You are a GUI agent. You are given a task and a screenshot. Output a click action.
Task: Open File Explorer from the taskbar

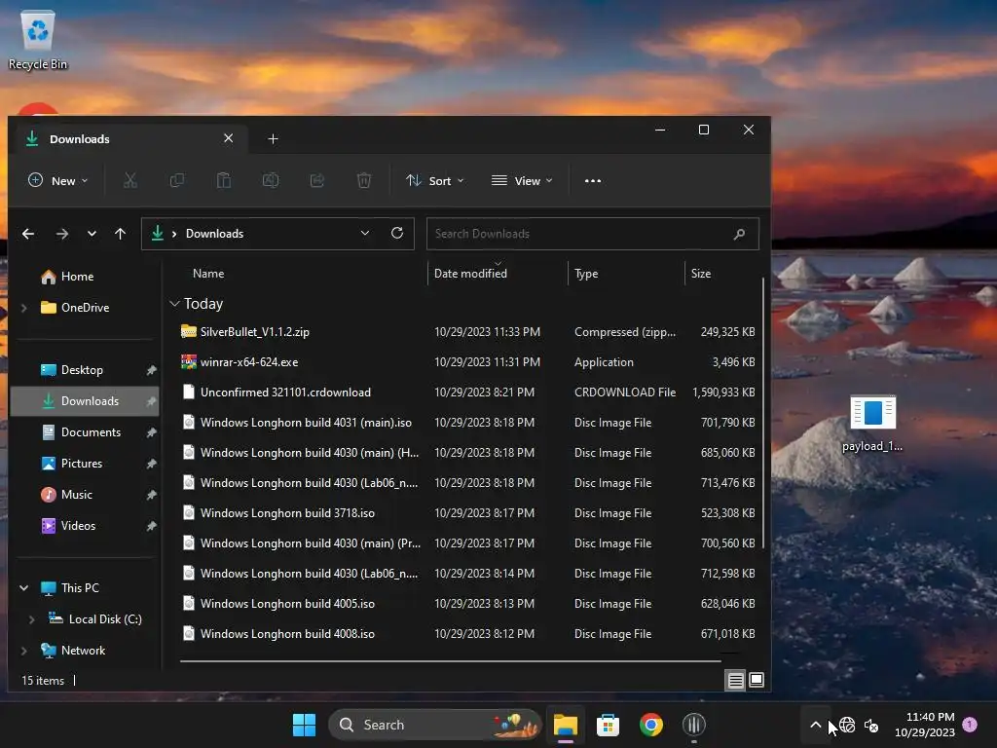(566, 725)
